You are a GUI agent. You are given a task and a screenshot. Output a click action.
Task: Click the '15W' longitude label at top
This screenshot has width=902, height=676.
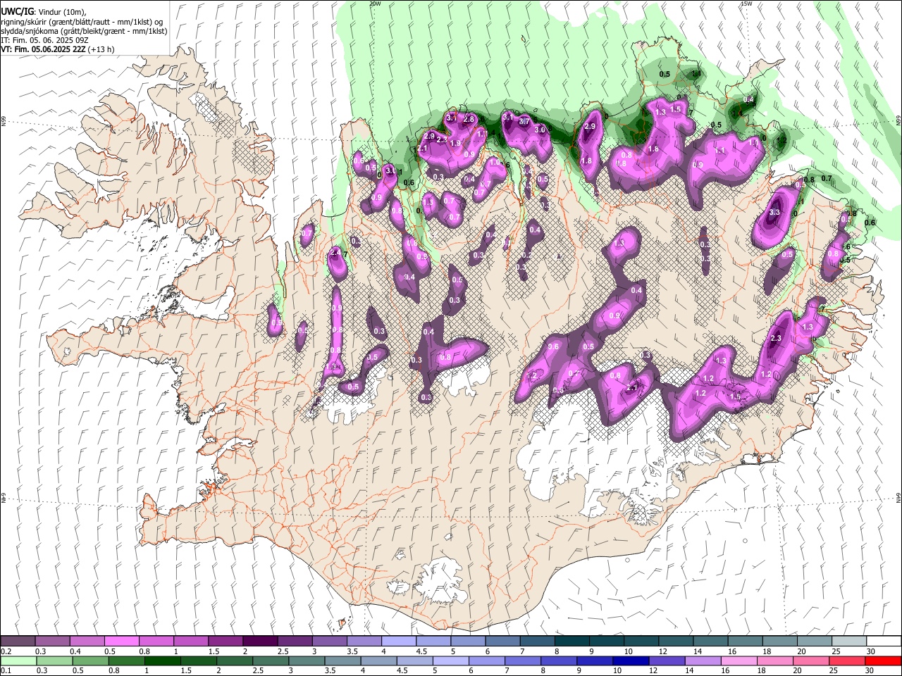[x=746, y=4]
